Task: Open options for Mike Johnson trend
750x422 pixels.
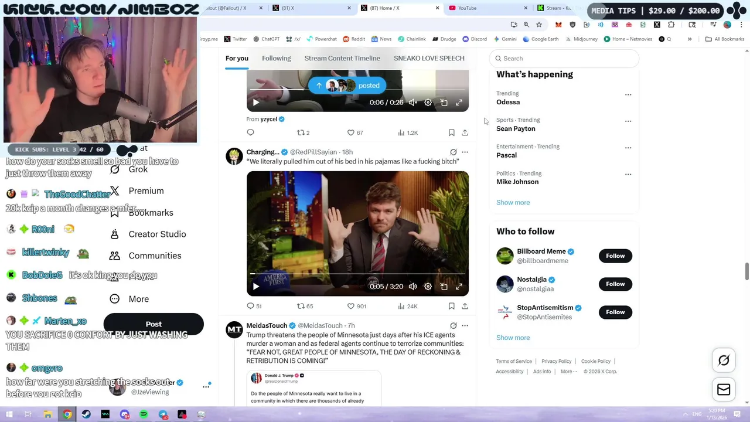Action: pyautogui.click(x=628, y=174)
